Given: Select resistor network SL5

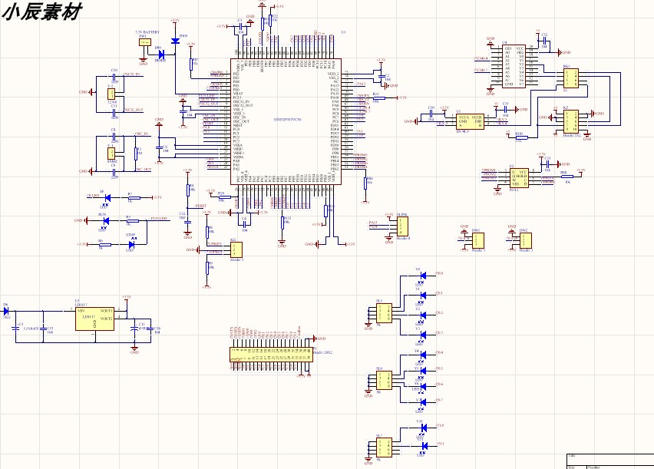Looking at the screenshot, I should coord(384,313).
